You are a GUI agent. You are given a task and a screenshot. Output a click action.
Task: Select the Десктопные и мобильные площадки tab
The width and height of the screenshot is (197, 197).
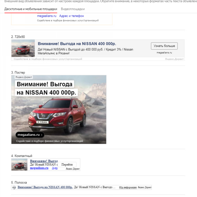[x=31, y=9]
